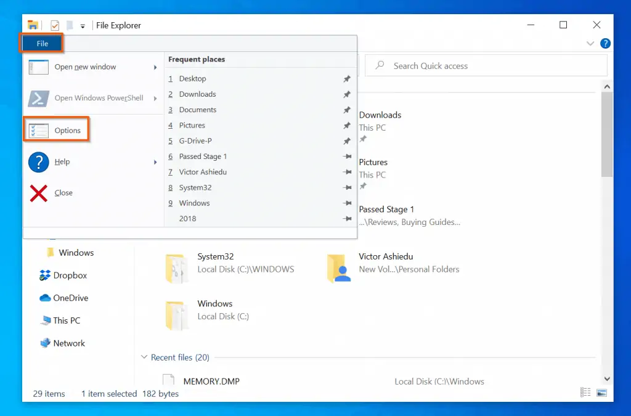Select the Victor Ashiedu user folder icon
This screenshot has height=416, width=631.
tap(339, 268)
